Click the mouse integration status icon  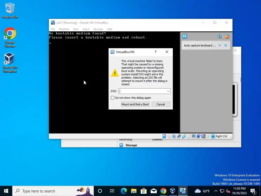[208, 136]
